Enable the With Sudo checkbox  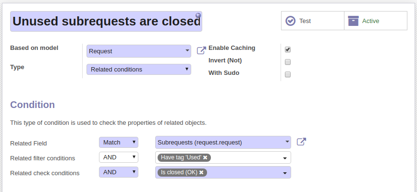(287, 74)
